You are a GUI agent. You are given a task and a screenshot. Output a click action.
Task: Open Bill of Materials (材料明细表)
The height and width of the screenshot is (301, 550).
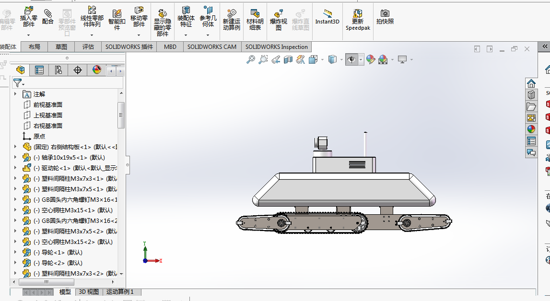pos(255,19)
